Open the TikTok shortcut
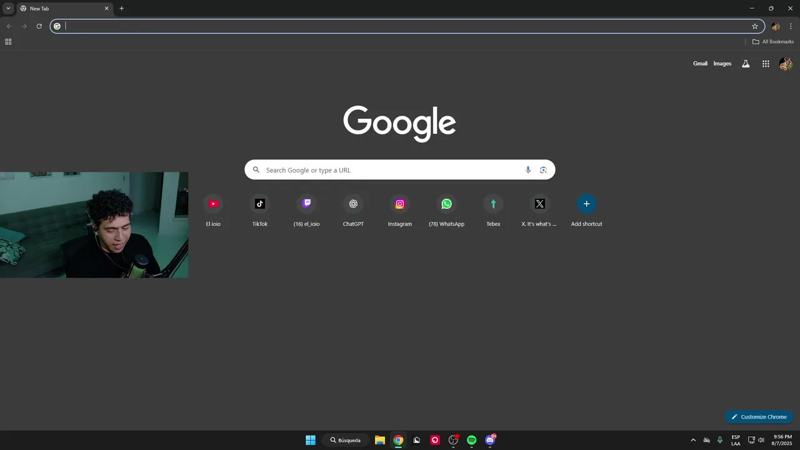This screenshot has height=450, width=800. (x=260, y=211)
